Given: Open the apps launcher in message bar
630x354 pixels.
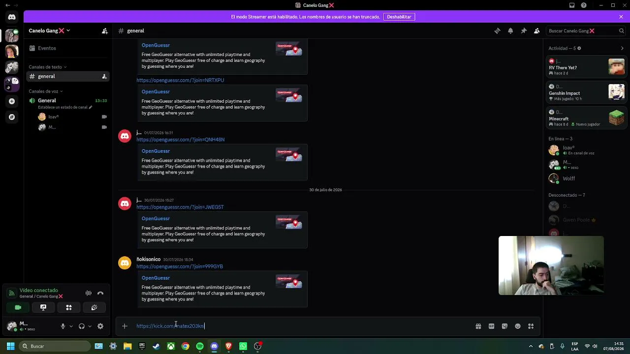Looking at the screenshot, I should tap(531, 326).
